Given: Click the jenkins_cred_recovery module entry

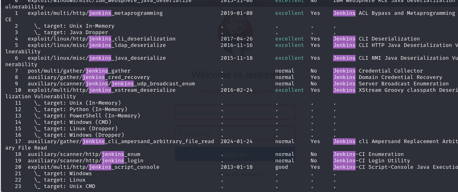Looking at the screenshot, I should (88, 77).
